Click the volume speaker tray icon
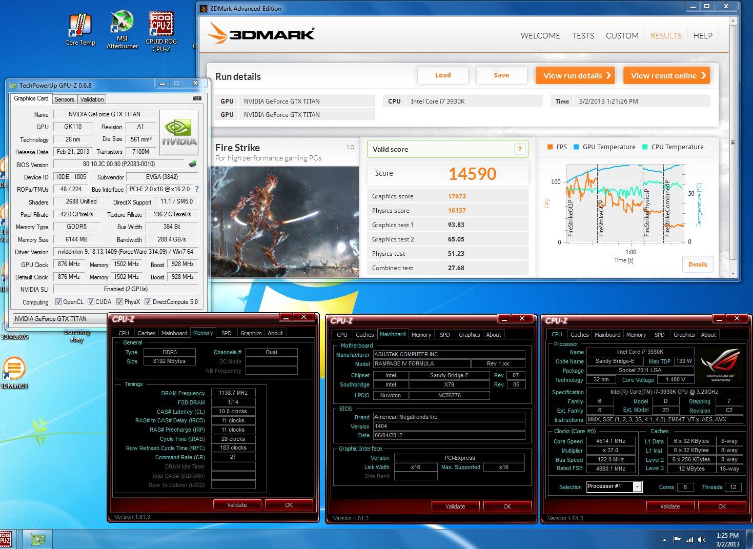The height and width of the screenshot is (549, 753). tap(702, 539)
